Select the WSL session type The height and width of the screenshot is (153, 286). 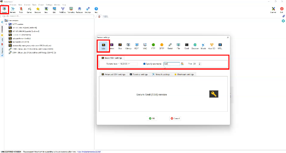click(220, 46)
